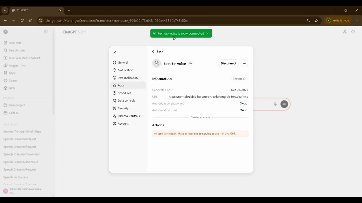
Task: Open Data controls settings
Action: pos(128,101)
